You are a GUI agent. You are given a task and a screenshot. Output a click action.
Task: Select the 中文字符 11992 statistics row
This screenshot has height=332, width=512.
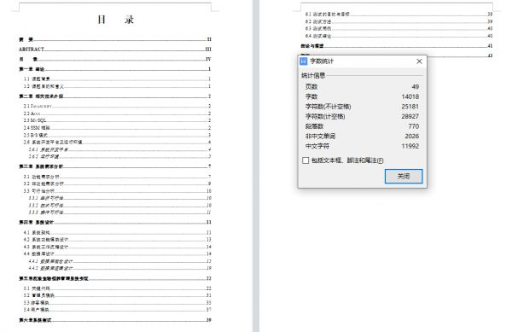362,146
